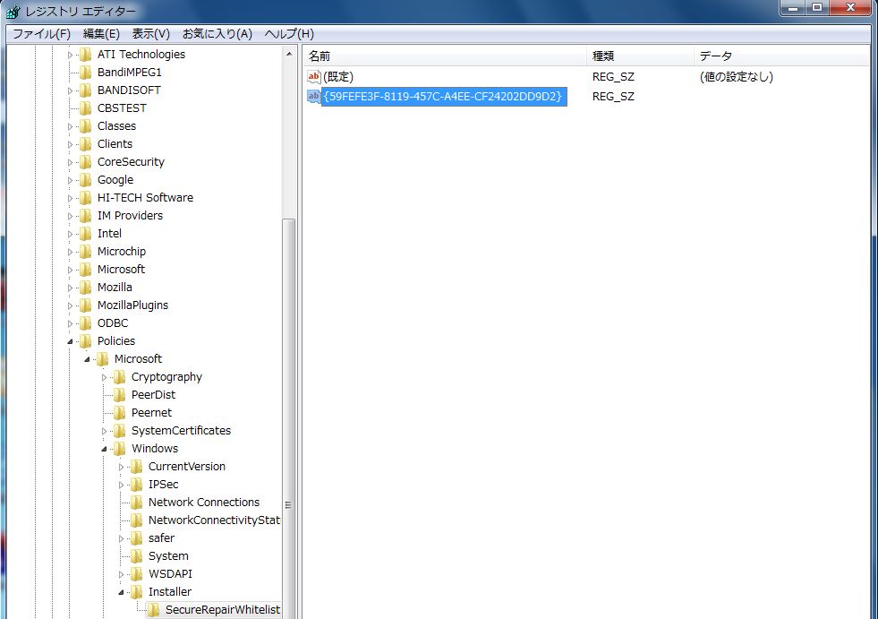This screenshot has height=619, width=878.
Task: Expand the ATI Technologies key
Action: point(70,55)
